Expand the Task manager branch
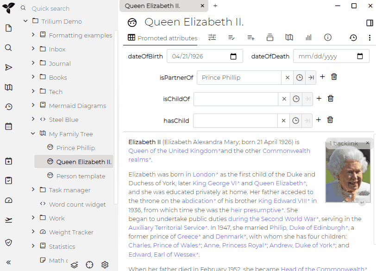Screen dimensions: 376x271 (x=32, y=190)
